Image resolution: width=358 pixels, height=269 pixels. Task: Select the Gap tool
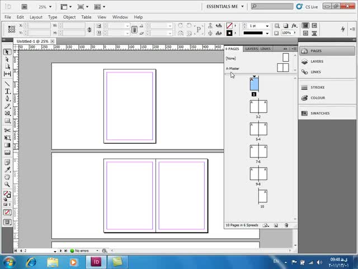tap(7, 73)
